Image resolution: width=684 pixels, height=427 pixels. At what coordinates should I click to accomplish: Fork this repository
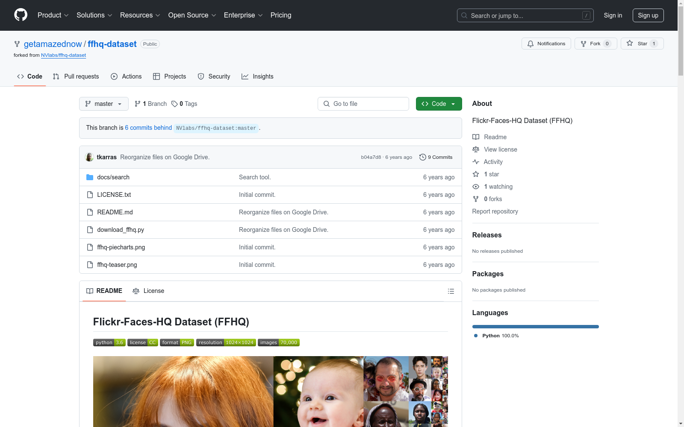point(596,44)
